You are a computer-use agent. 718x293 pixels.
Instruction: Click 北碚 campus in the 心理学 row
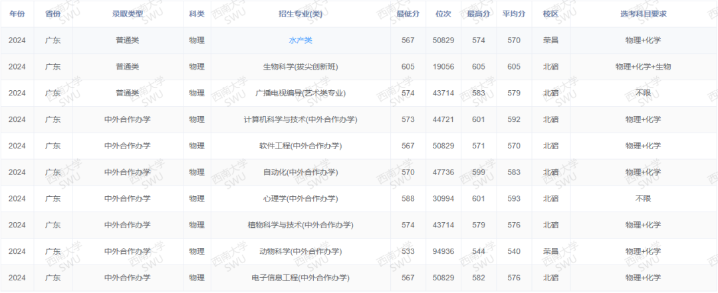point(551,199)
